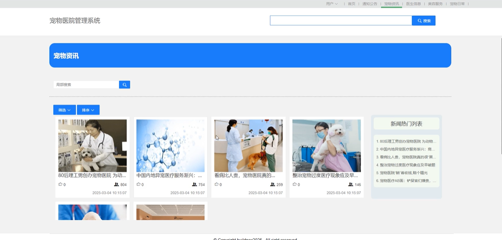
Task: Click the 宠物资讯 blue banner heading
Action: 66,56
